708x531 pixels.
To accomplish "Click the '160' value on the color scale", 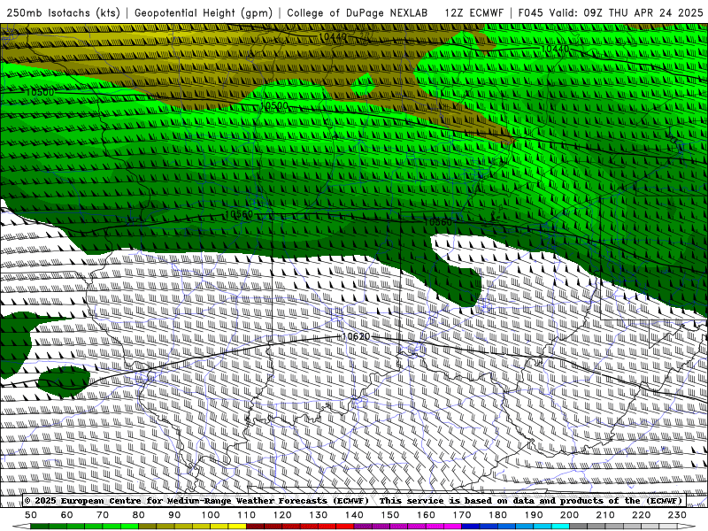I will (426, 515).
